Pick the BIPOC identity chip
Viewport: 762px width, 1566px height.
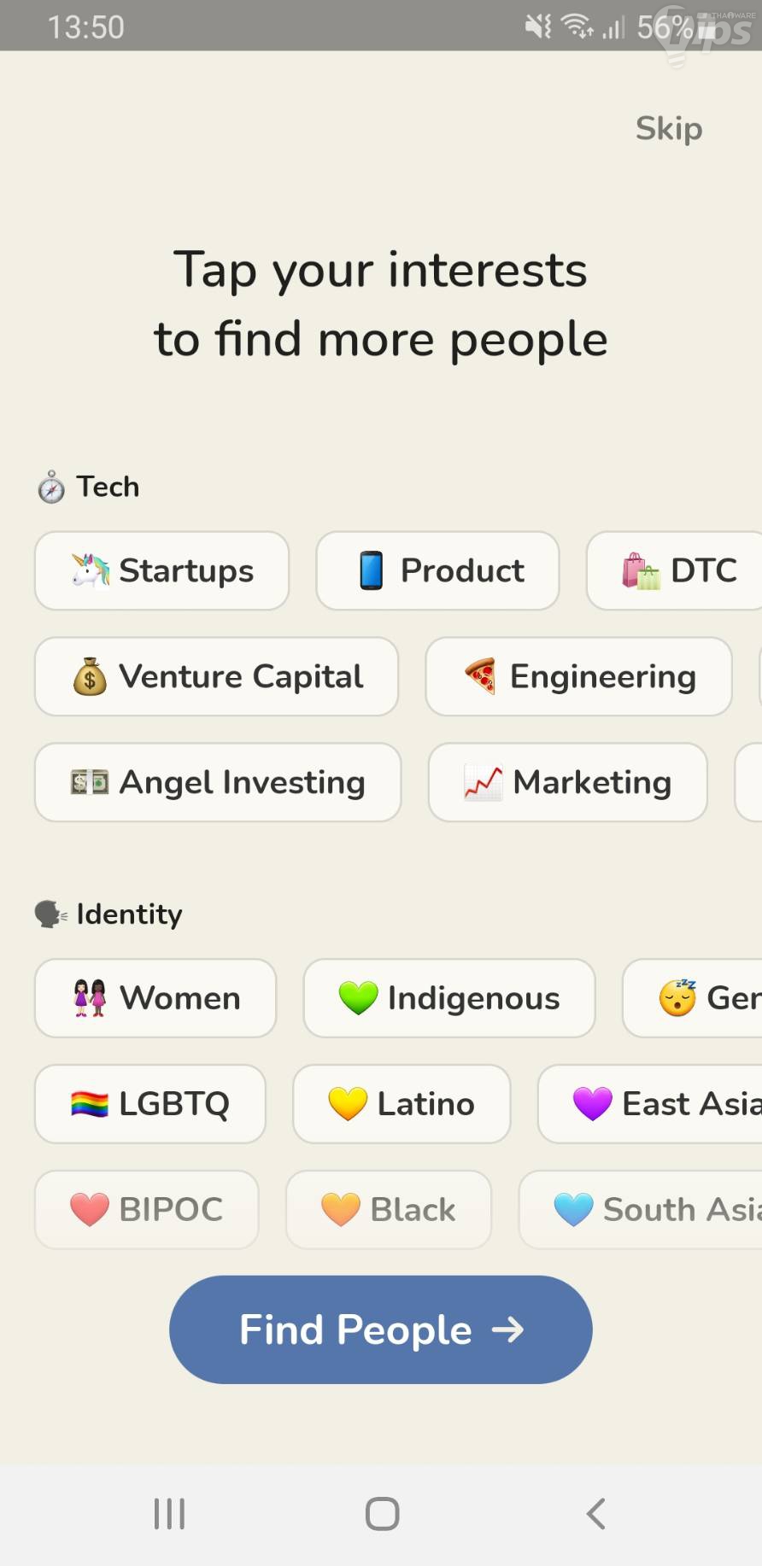click(146, 1210)
